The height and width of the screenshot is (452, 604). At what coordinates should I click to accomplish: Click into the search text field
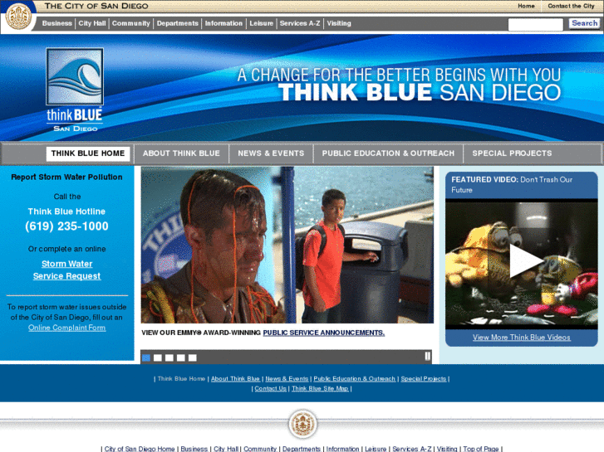535,25
